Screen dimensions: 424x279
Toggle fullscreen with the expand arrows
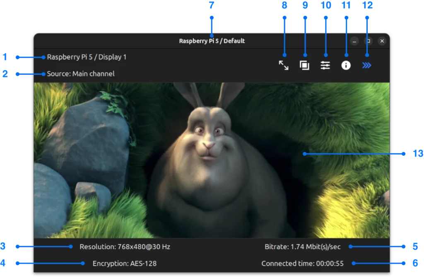click(x=284, y=65)
